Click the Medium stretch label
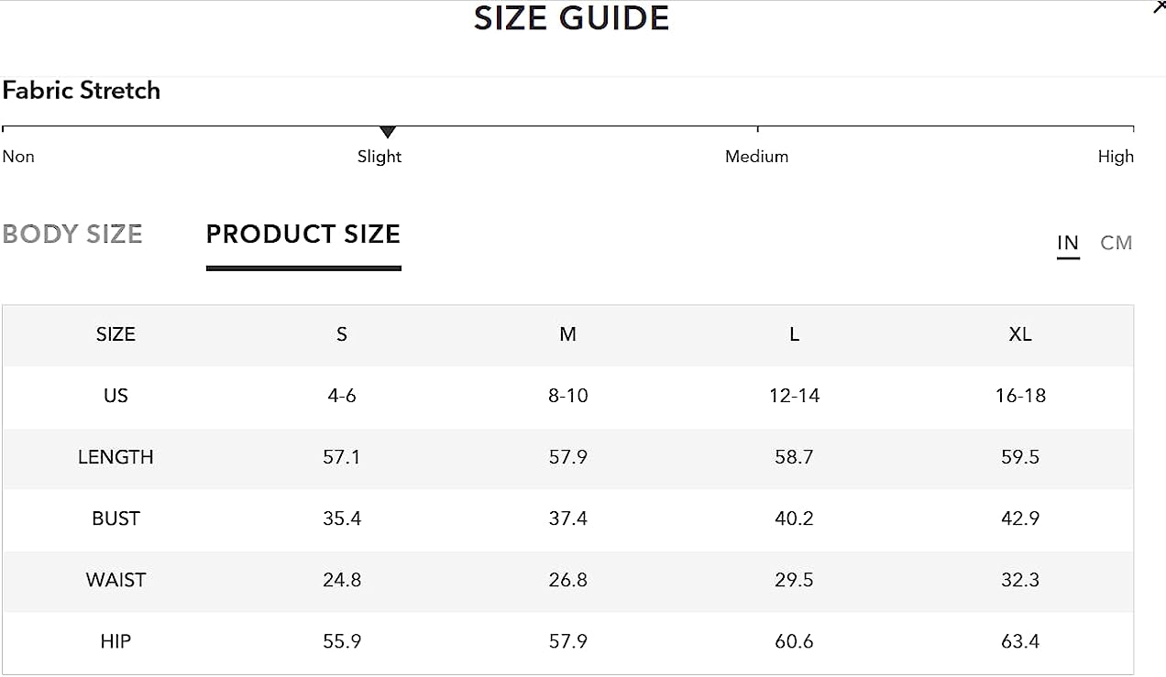This screenshot has width=1166, height=677. pos(757,157)
